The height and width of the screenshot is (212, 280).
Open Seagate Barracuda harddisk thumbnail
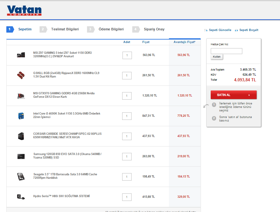point(21,177)
